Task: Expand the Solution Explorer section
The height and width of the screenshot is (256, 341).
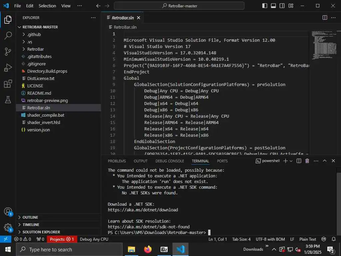Action: point(58,232)
